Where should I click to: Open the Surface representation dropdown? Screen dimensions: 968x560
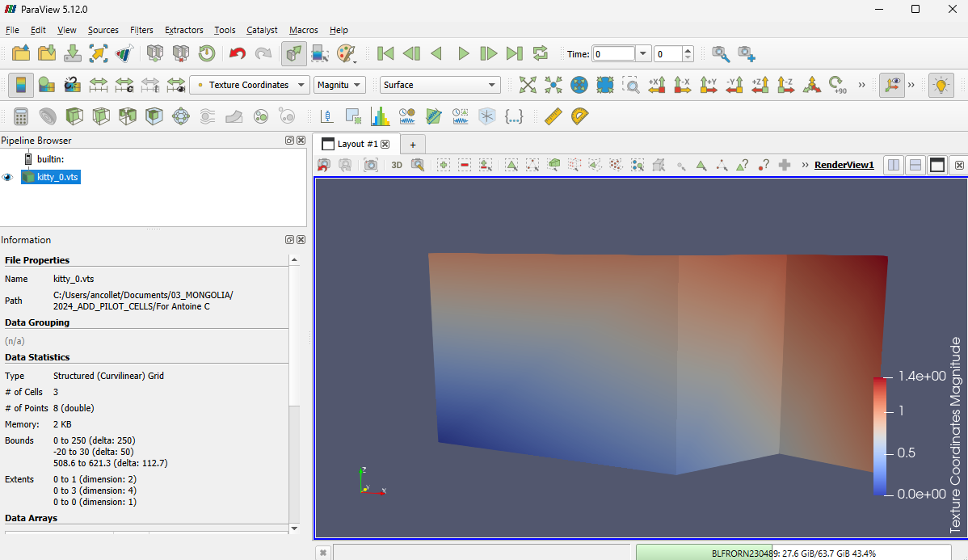[440, 85]
